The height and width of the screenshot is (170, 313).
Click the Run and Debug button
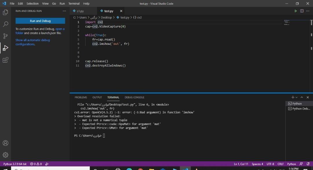tap(40, 21)
